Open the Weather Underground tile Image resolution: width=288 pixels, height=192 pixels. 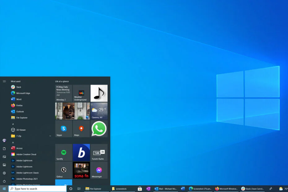tap(81, 93)
